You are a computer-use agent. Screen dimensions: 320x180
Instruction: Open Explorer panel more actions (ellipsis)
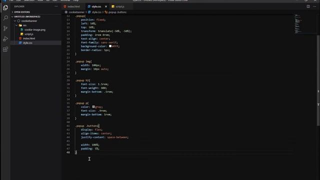point(56,6)
